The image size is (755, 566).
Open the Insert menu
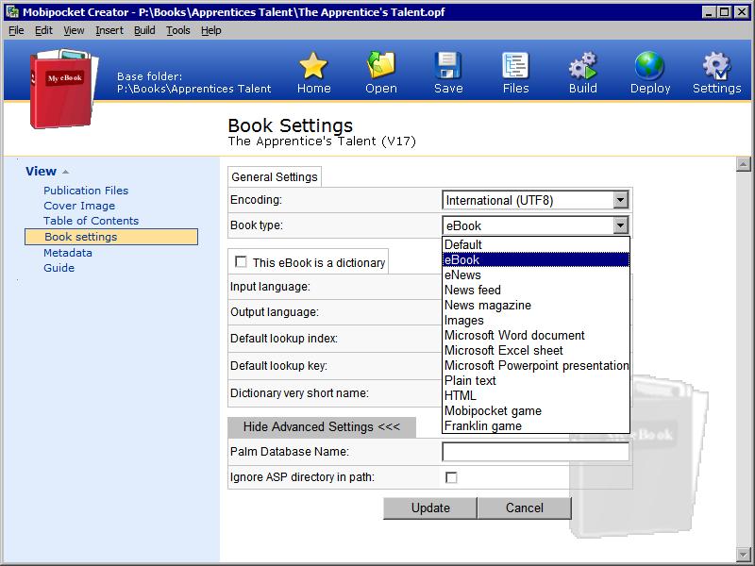109,30
